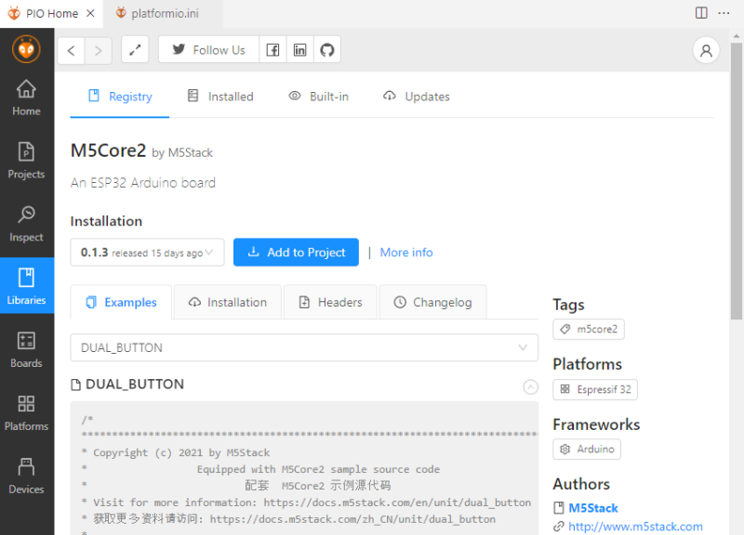The height and width of the screenshot is (535, 744).
Task: Open the Projects panel in the sidebar
Action: (27, 160)
